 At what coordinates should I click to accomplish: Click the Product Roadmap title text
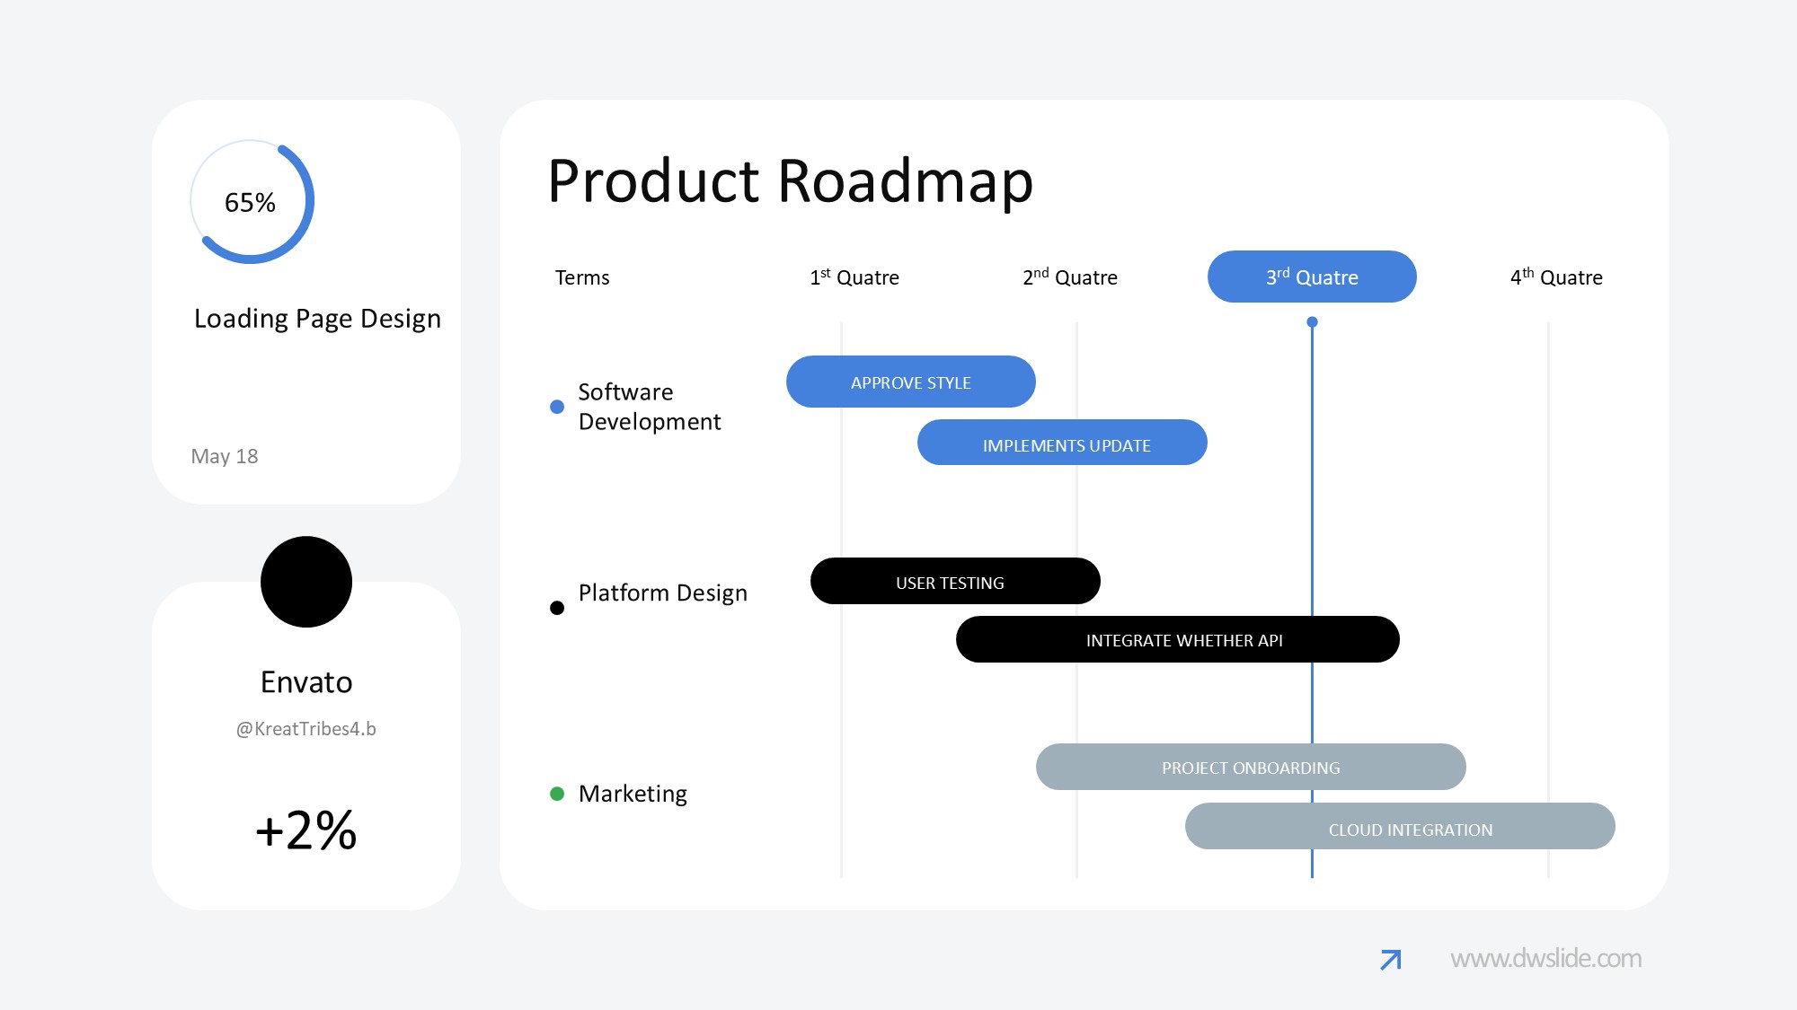click(x=791, y=181)
